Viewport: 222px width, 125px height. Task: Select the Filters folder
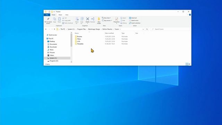tap(79, 39)
